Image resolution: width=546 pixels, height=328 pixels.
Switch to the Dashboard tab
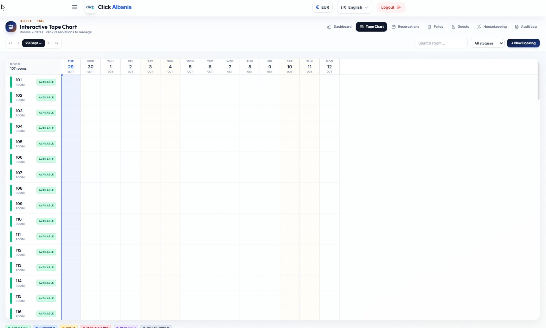[339, 27]
